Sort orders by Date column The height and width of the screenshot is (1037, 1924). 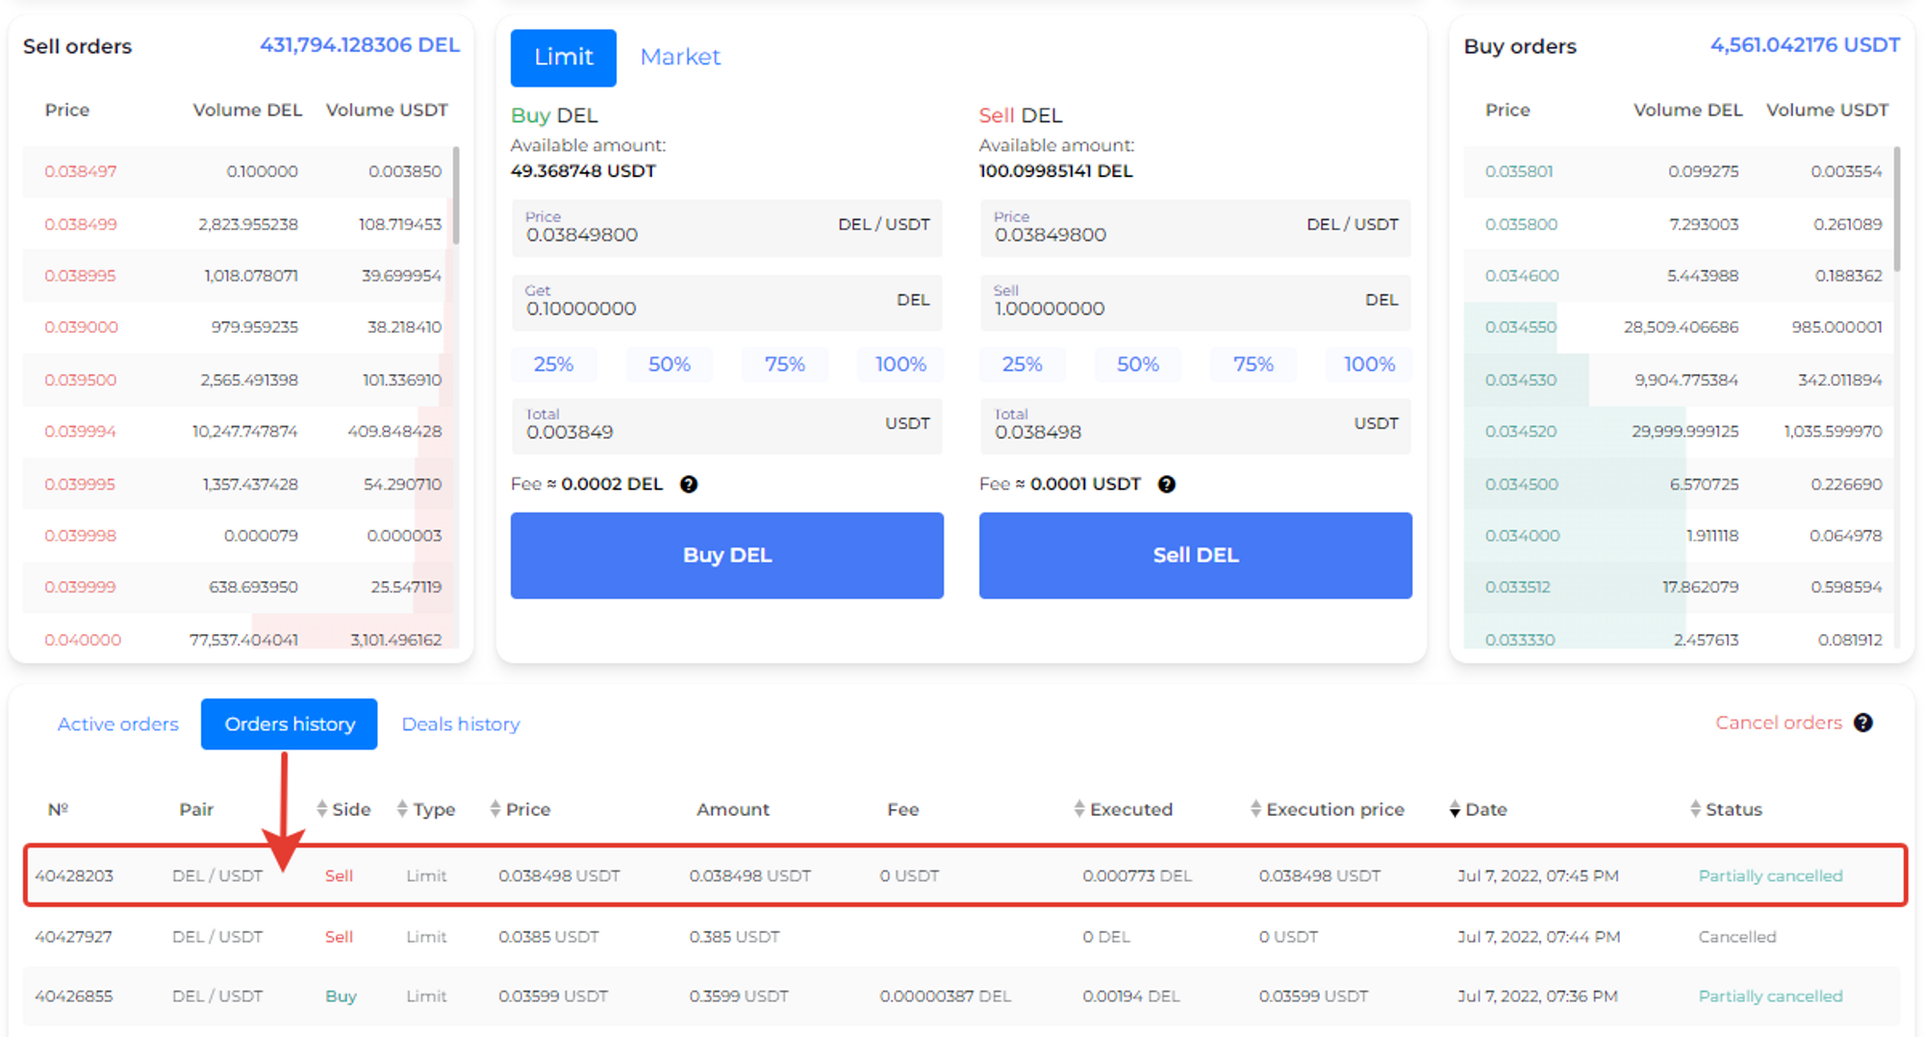pos(1478,809)
